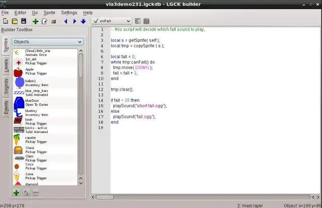
Task: Click the 'local fall = 0;' line
Action: (123, 57)
